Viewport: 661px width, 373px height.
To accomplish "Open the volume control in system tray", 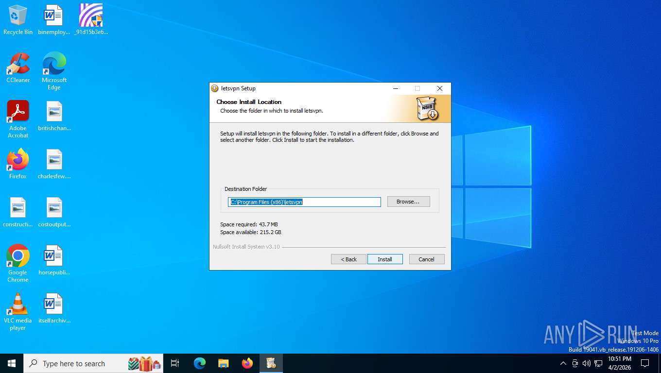I will coord(587,363).
